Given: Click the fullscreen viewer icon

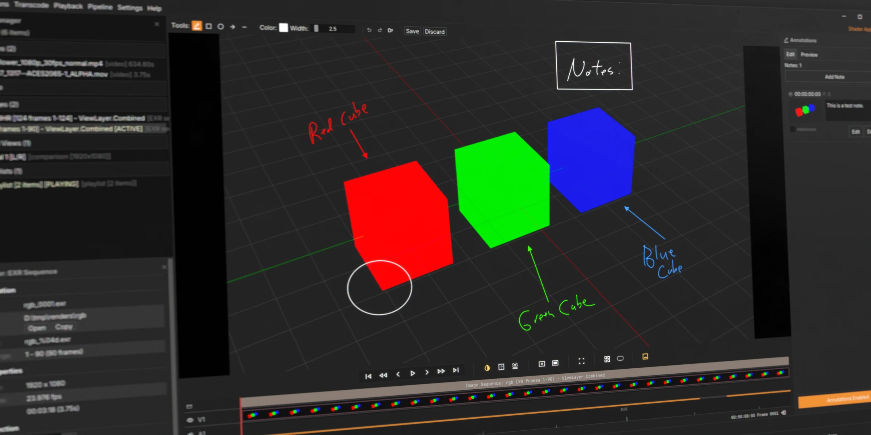Looking at the screenshot, I should coord(581,361).
